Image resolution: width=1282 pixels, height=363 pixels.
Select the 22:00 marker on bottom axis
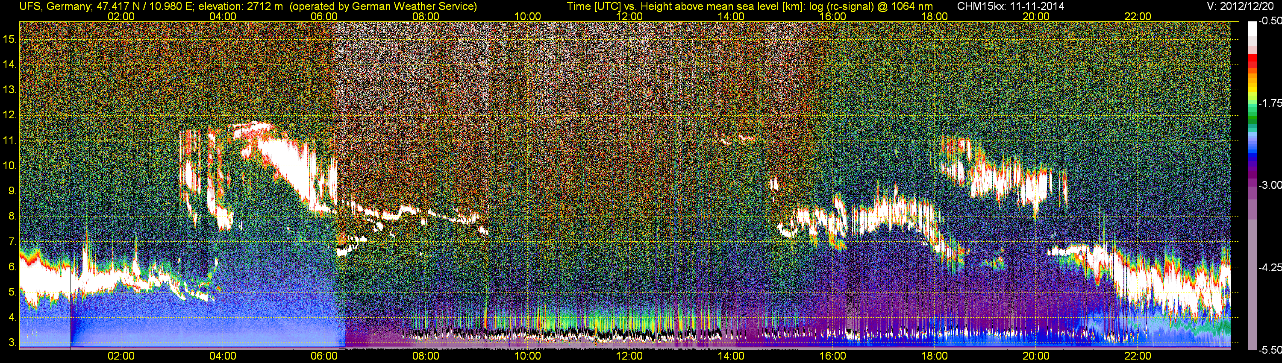point(1138,356)
